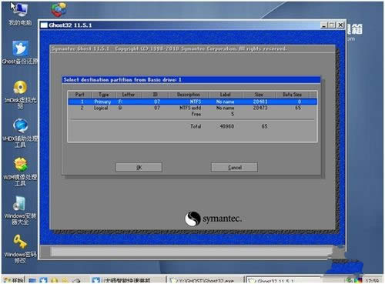The height and width of the screenshot is (284, 385).
Task: Click the Total value 40960
Action: coord(227,126)
